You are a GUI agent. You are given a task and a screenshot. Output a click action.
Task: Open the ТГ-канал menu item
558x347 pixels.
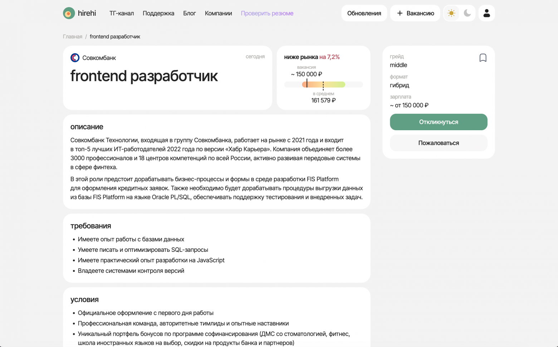click(x=122, y=13)
